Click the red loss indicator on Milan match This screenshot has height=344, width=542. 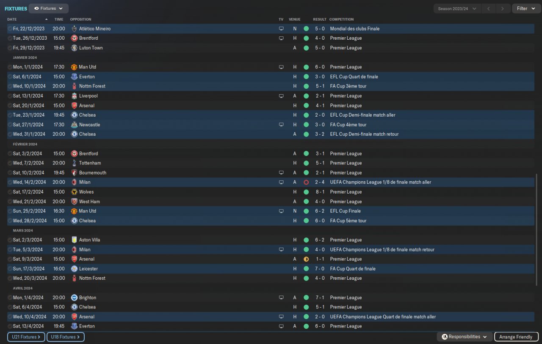[306, 182]
